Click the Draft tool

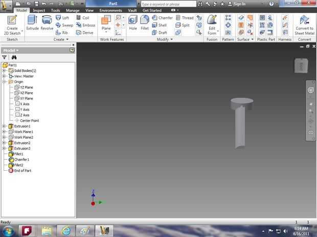(160, 33)
